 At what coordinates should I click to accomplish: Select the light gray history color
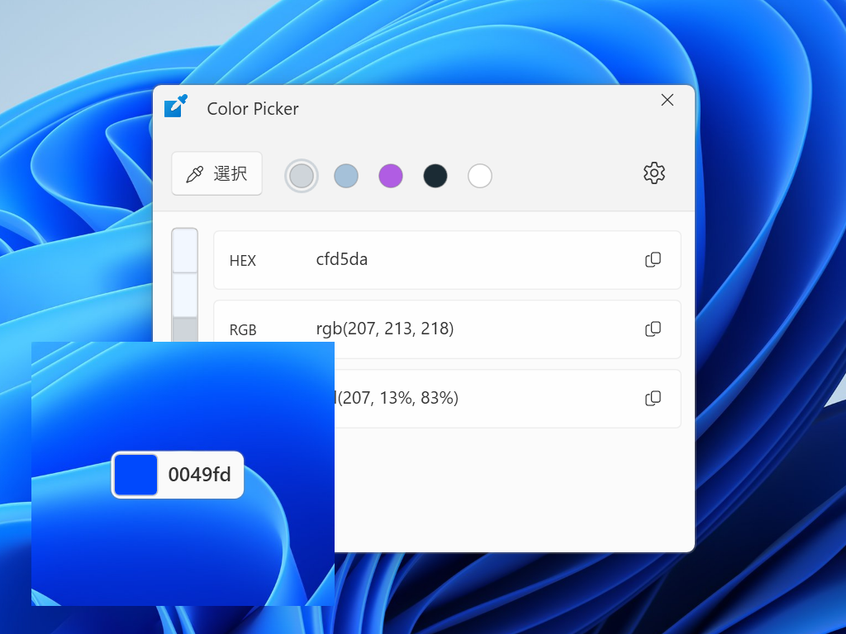click(302, 176)
